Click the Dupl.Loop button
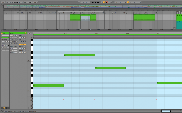The height and width of the screenshot is (113, 182). point(14,43)
